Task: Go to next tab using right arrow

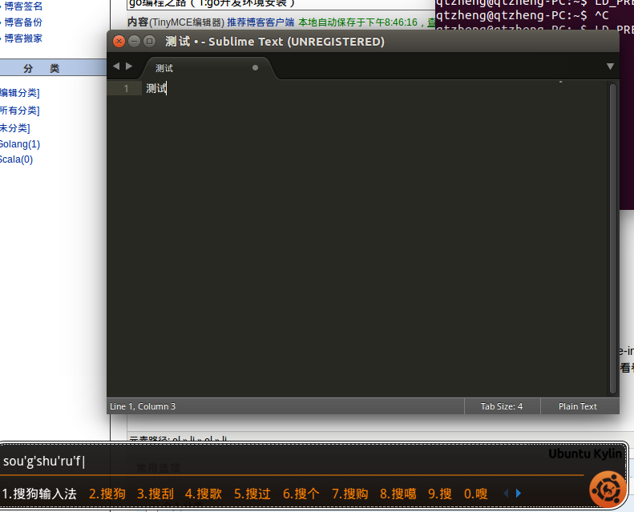Action: (129, 67)
